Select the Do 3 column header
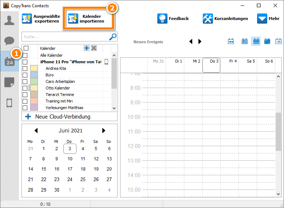 (x=212, y=65)
